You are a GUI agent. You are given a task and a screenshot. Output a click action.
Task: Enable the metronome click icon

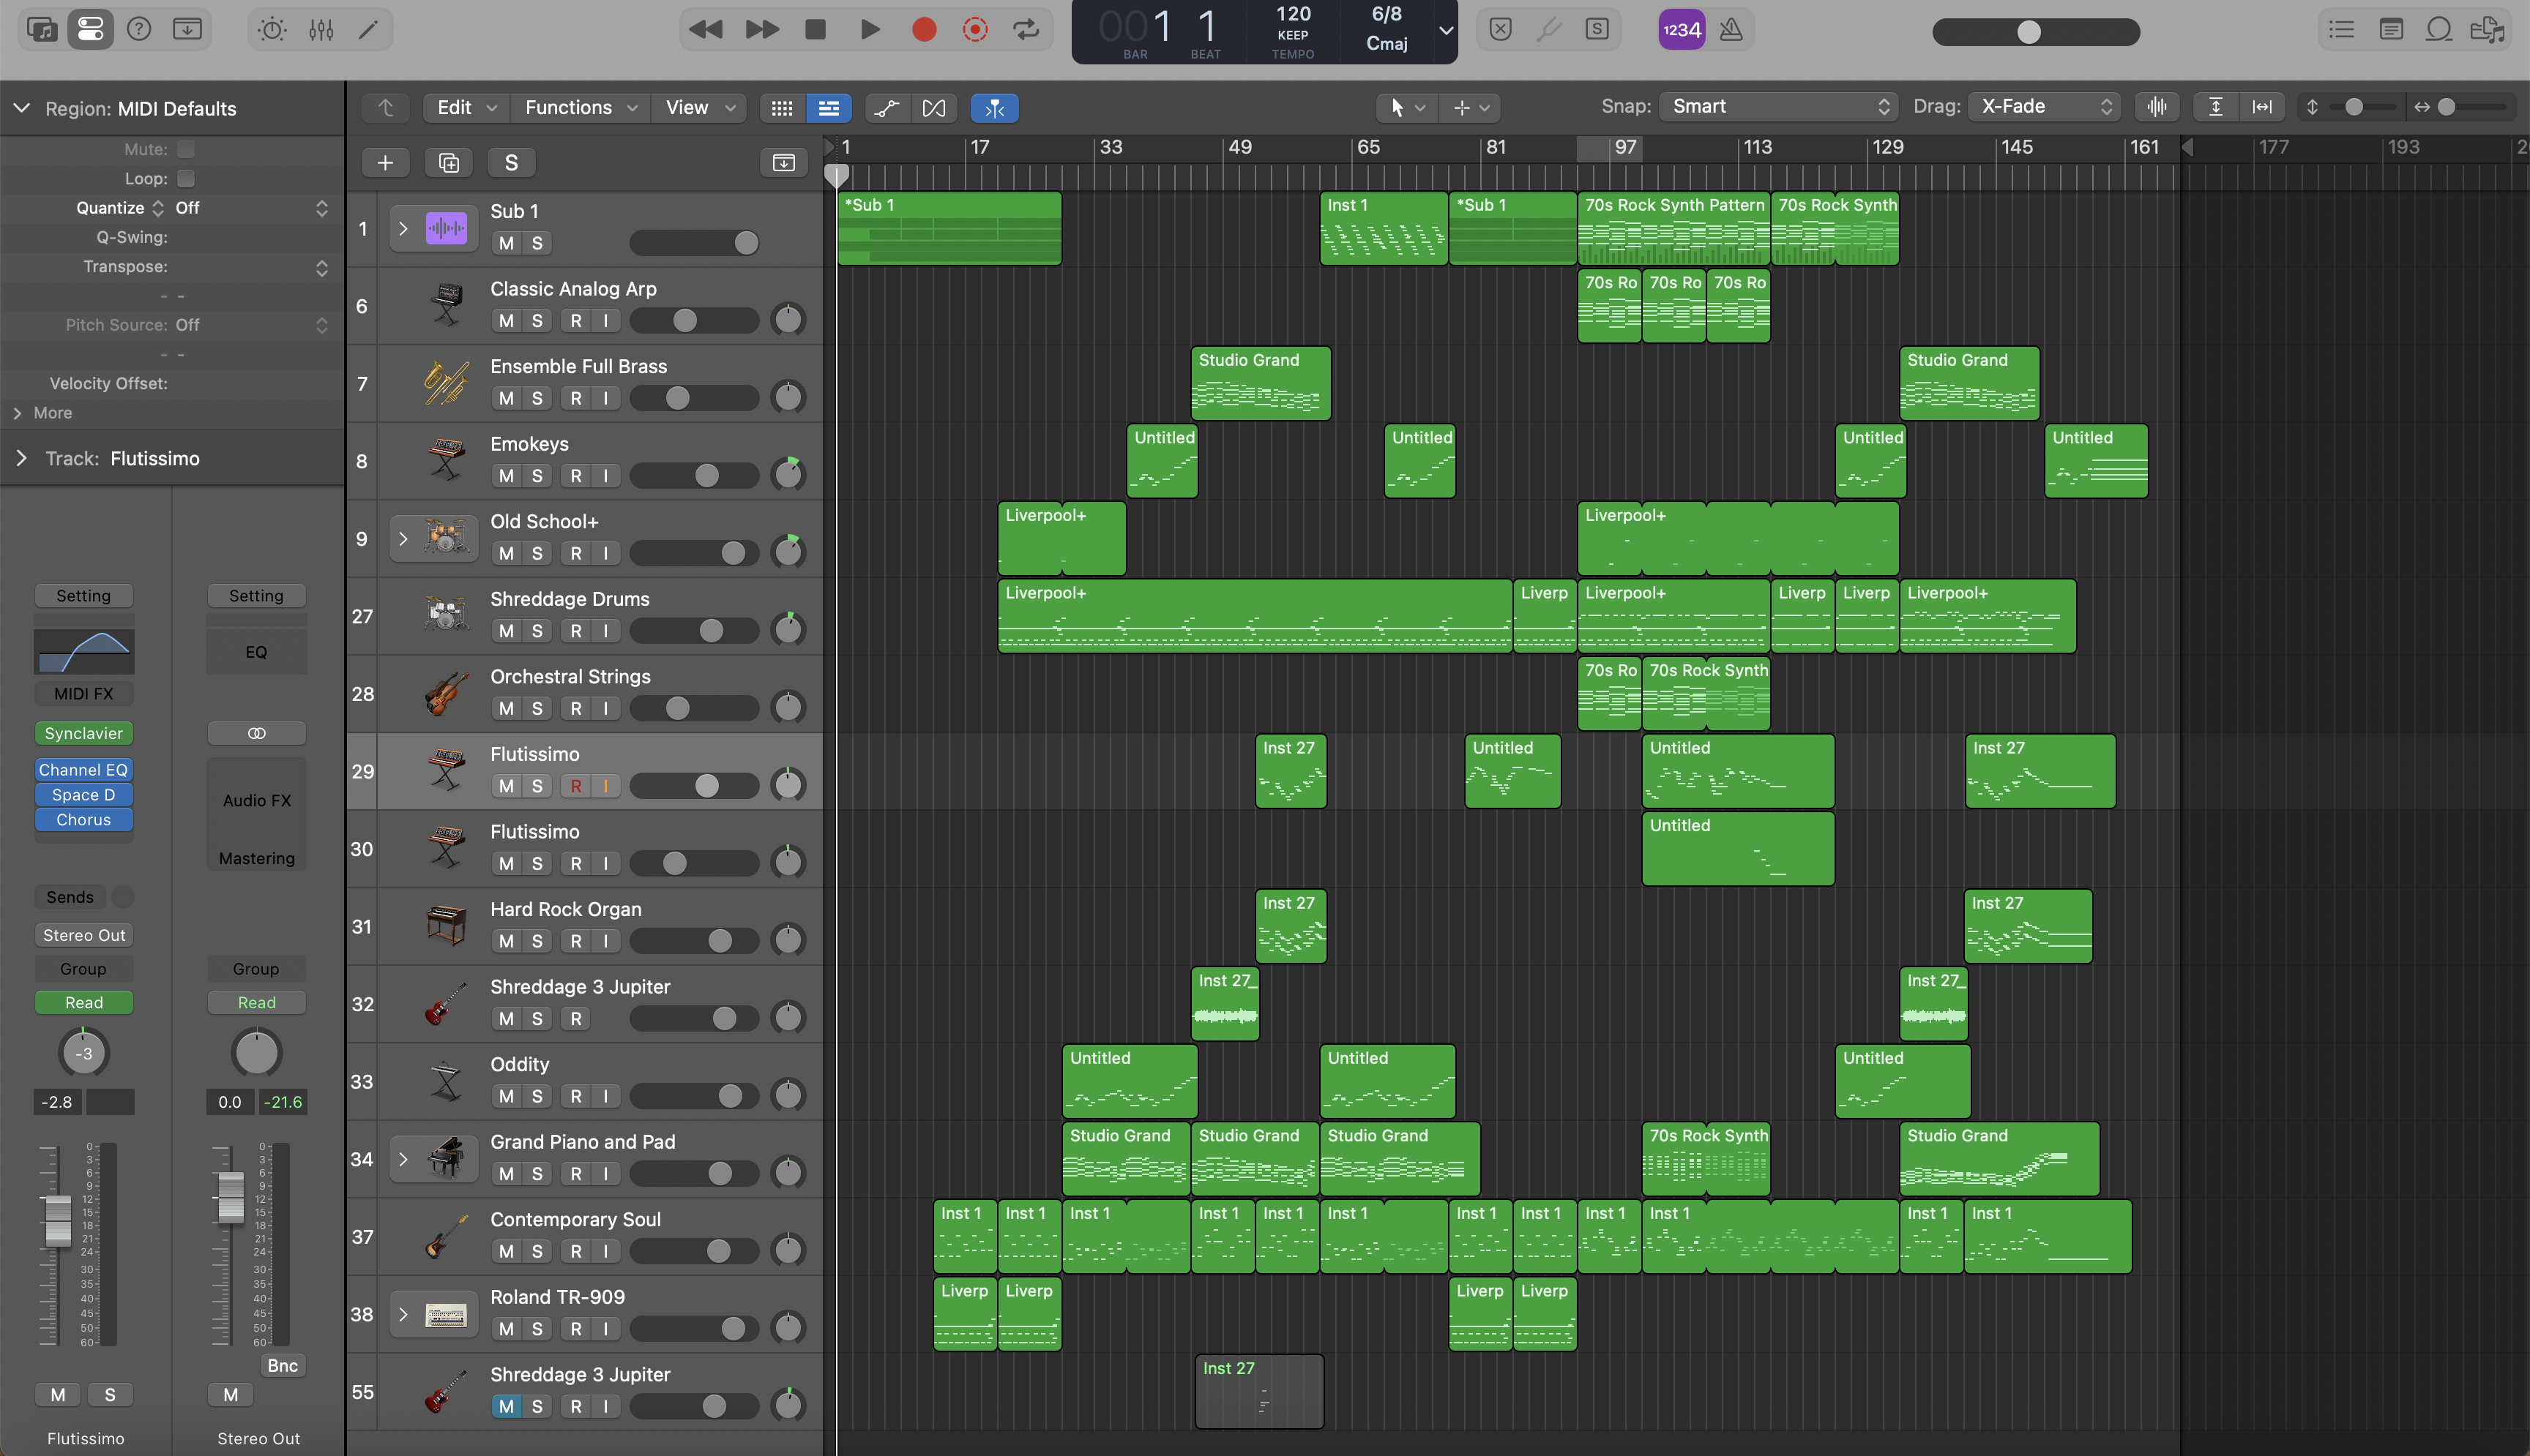tap(1731, 30)
